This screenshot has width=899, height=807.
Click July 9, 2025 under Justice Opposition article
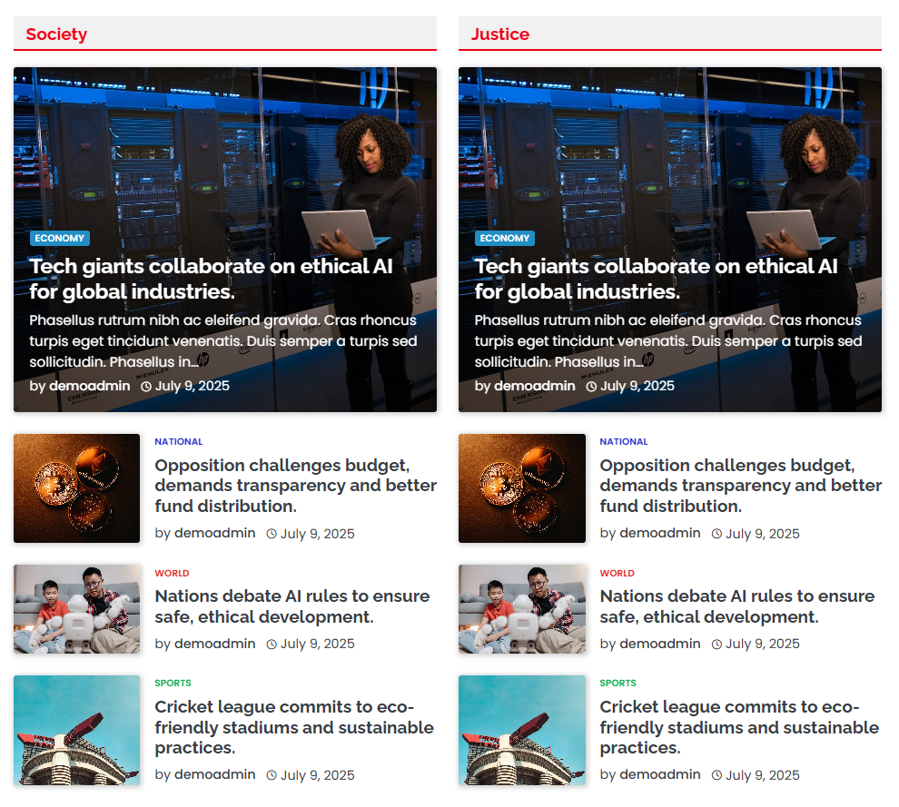(x=763, y=534)
